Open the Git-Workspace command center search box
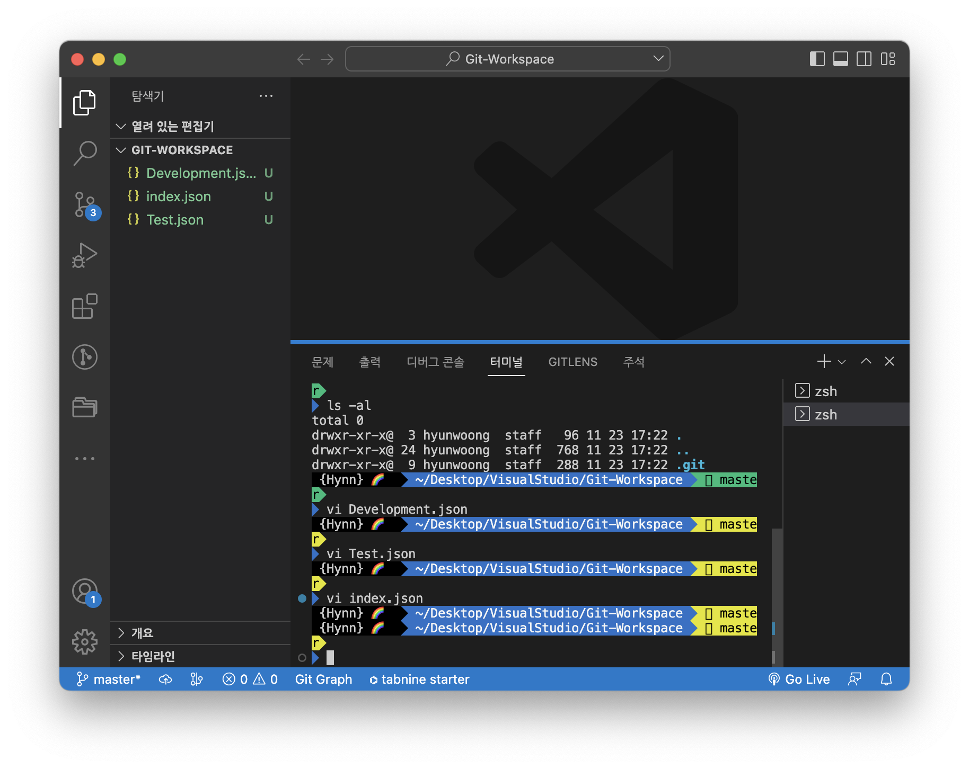 [507, 59]
